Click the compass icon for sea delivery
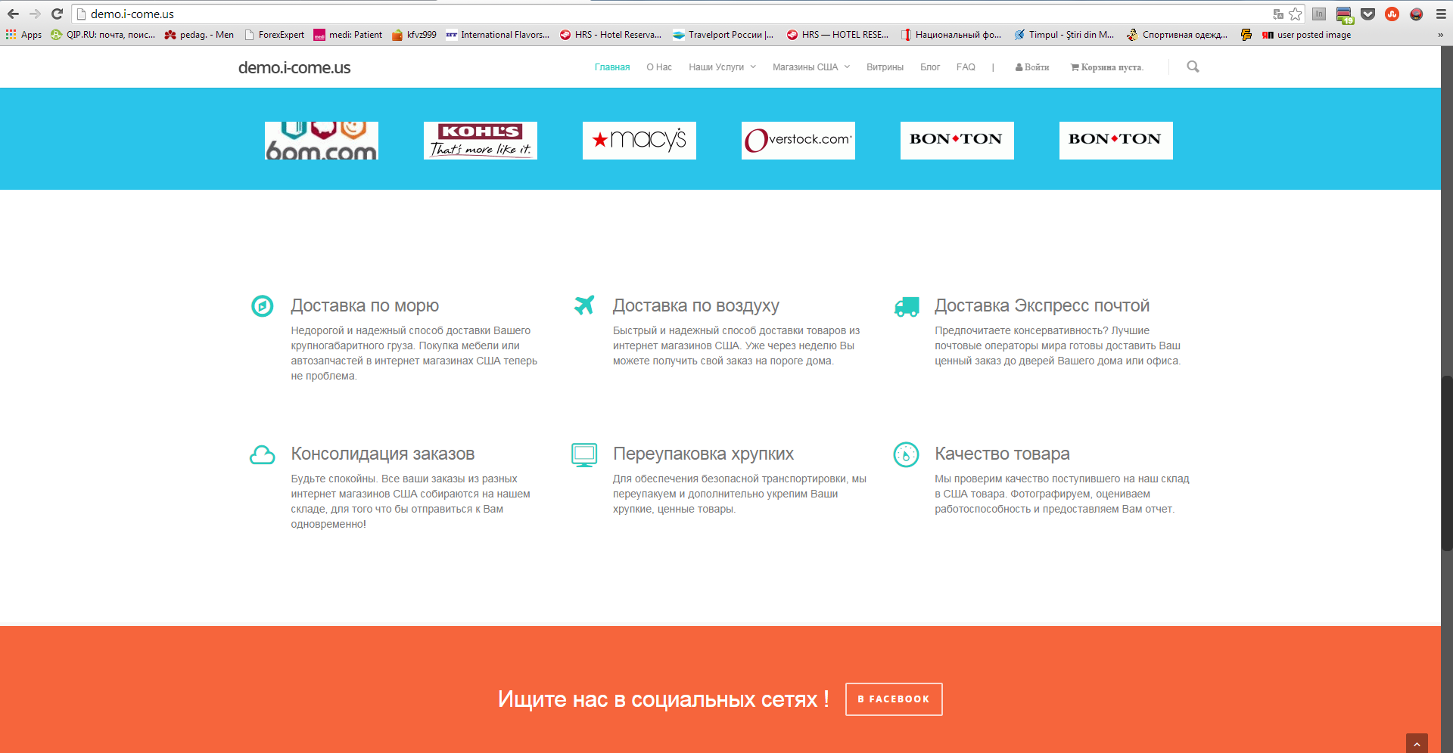The width and height of the screenshot is (1453, 753). tap(263, 306)
